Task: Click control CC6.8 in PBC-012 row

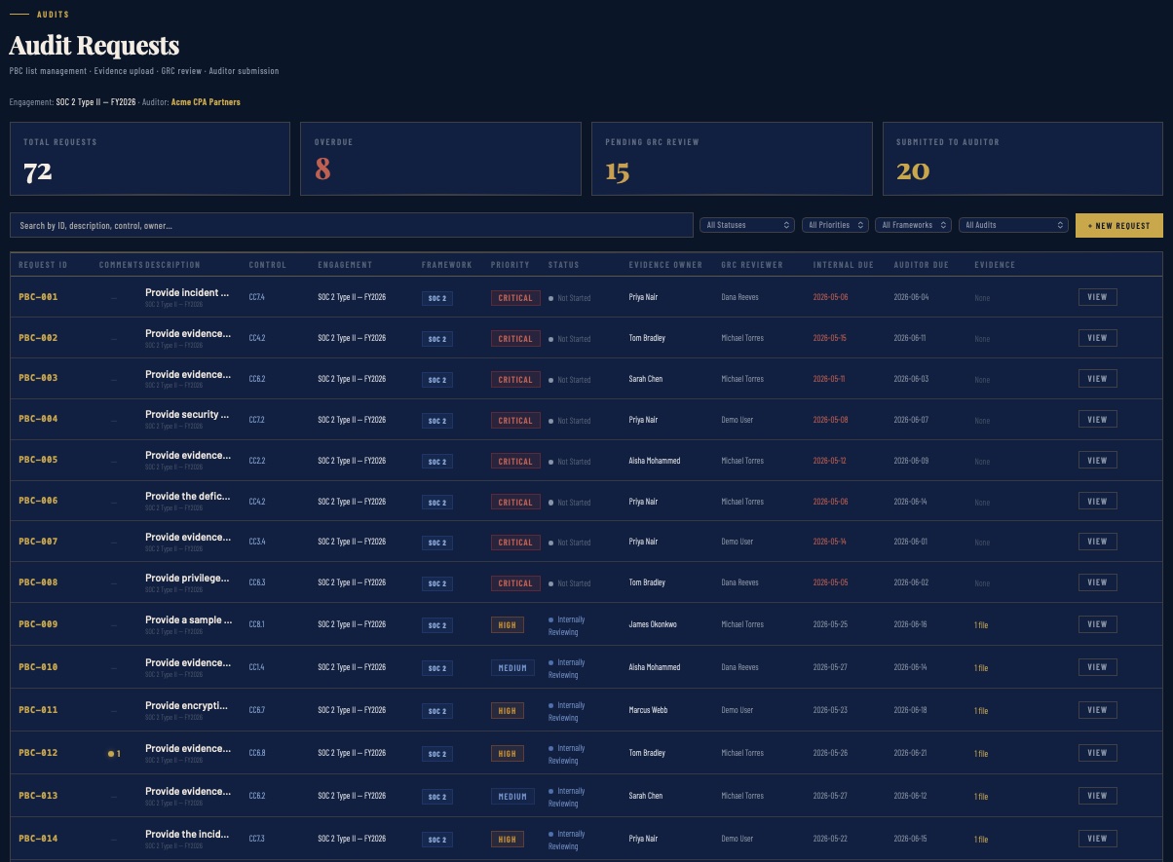Action: pyautogui.click(x=257, y=753)
